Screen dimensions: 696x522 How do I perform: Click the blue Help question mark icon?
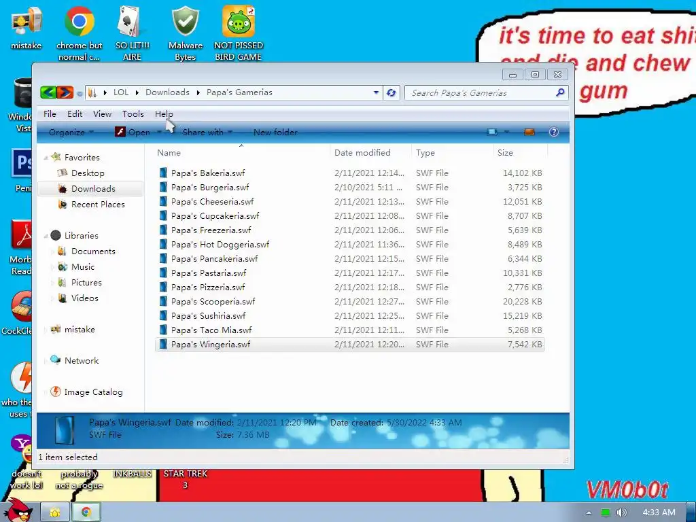(x=553, y=133)
